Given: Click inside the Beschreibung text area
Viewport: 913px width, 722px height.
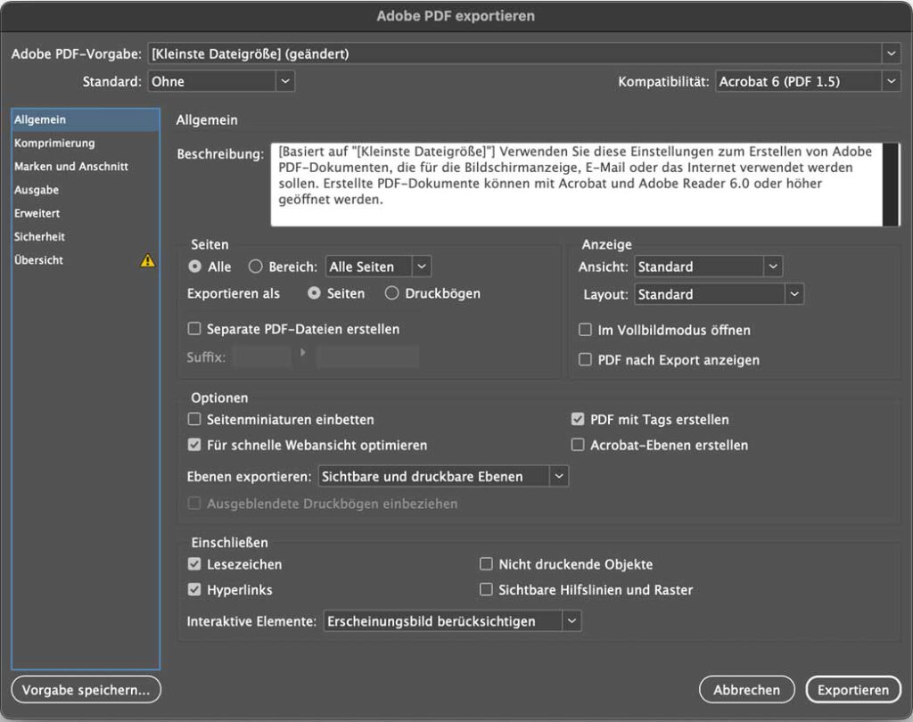Looking at the screenshot, I should pyautogui.click(x=577, y=185).
